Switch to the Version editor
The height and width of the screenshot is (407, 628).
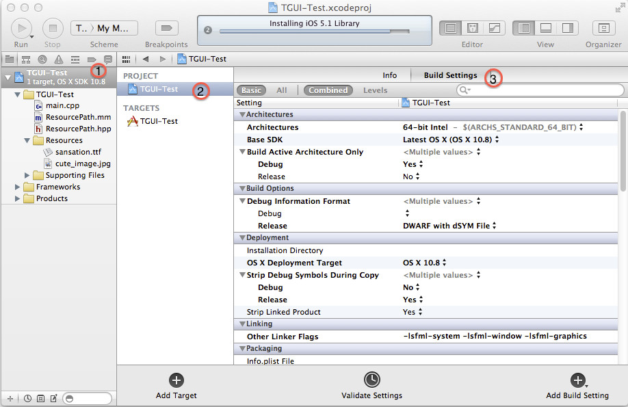495,28
